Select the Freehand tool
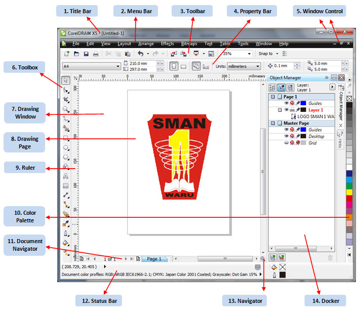 (x=66, y=119)
